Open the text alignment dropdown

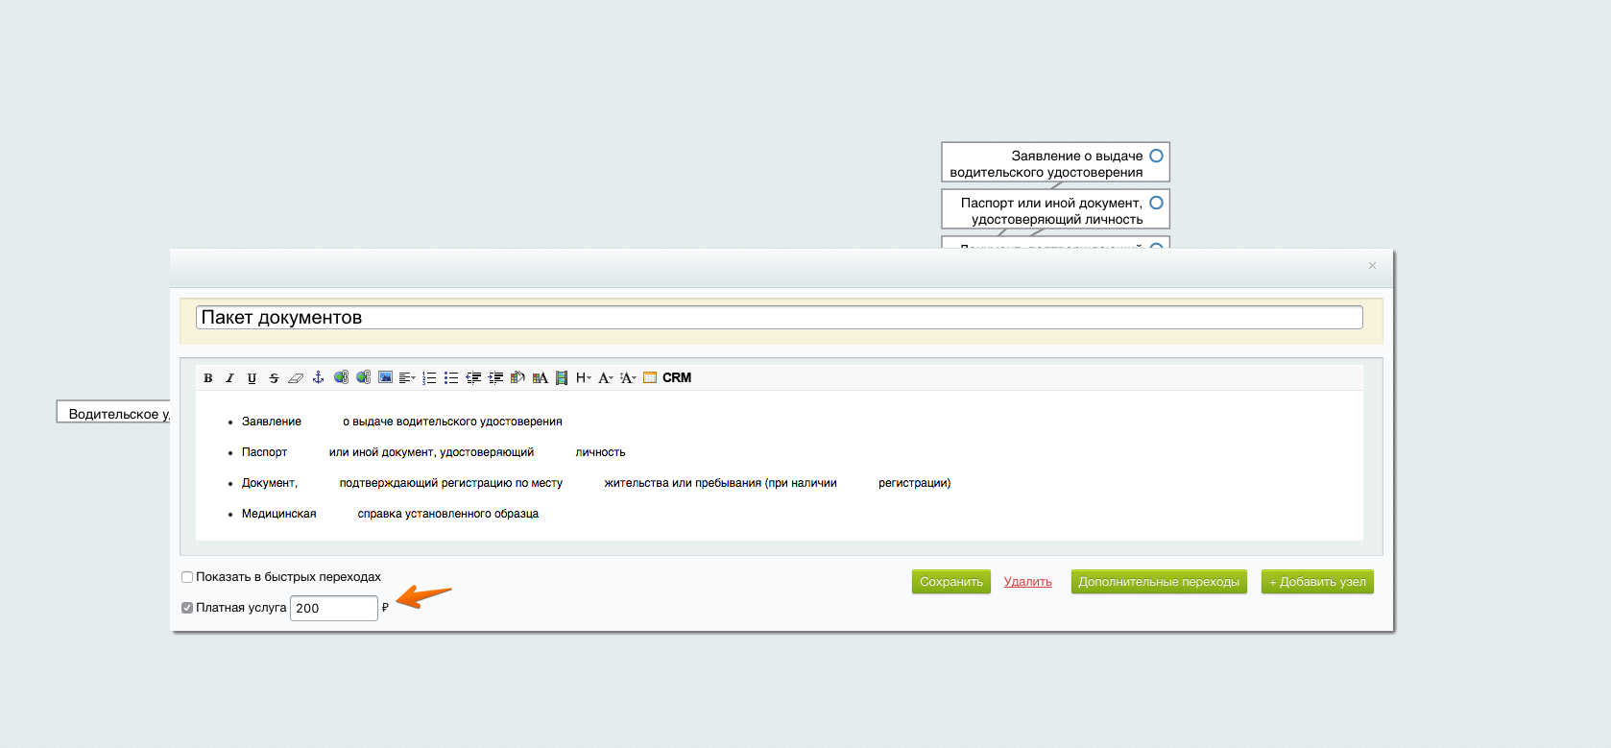pyautogui.click(x=407, y=378)
